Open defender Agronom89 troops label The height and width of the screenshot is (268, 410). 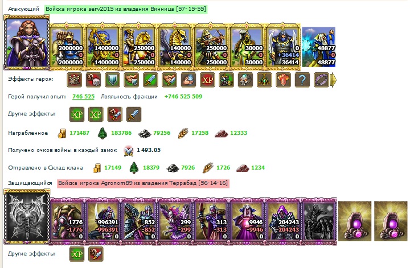143,183
